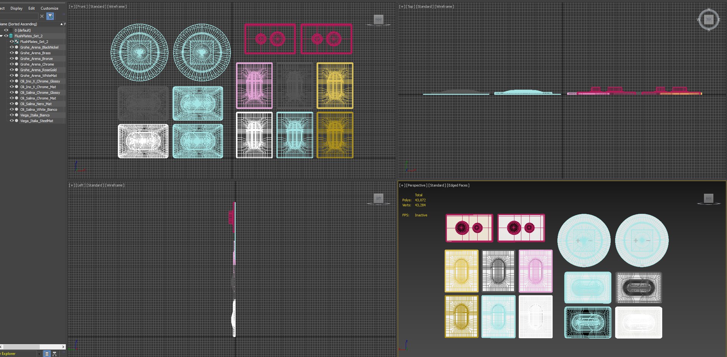Switch to sort by hierarchy mode

pos(55,354)
